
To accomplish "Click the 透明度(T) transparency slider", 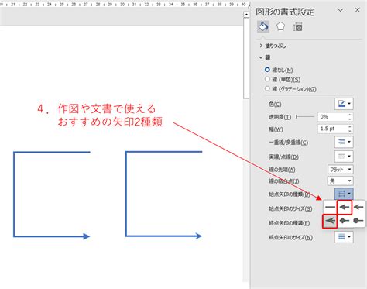I will point(305,117).
